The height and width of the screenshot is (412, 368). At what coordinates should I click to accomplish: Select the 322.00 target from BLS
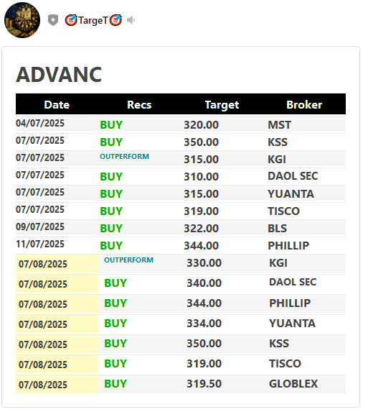[201, 228]
